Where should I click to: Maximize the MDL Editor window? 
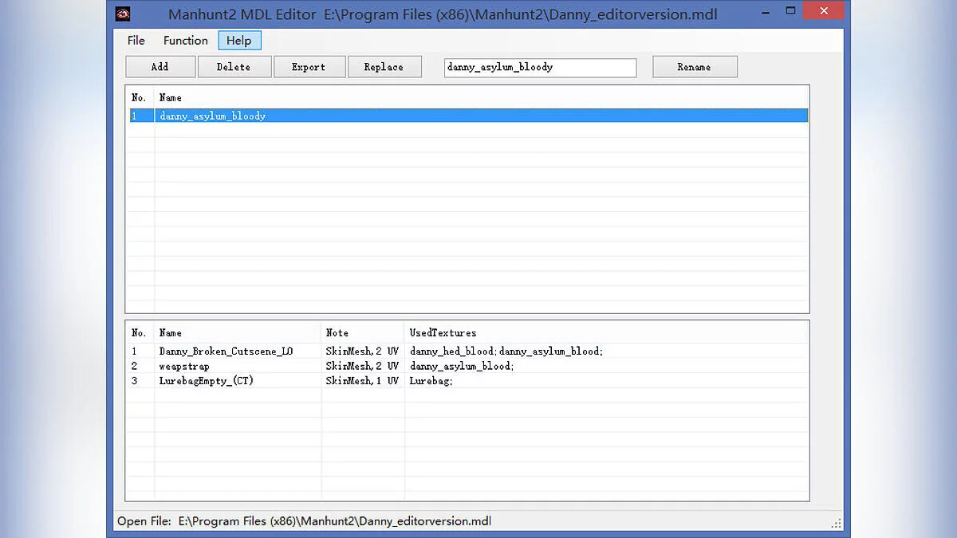[x=790, y=11]
